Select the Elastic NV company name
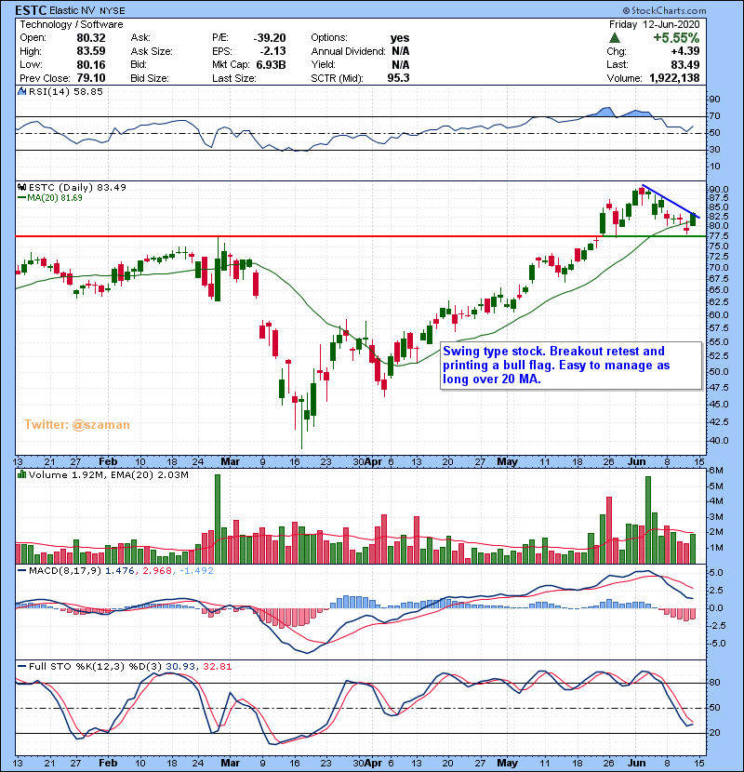The height and width of the screenshot is (772, 744). click(x=73, y=11)
